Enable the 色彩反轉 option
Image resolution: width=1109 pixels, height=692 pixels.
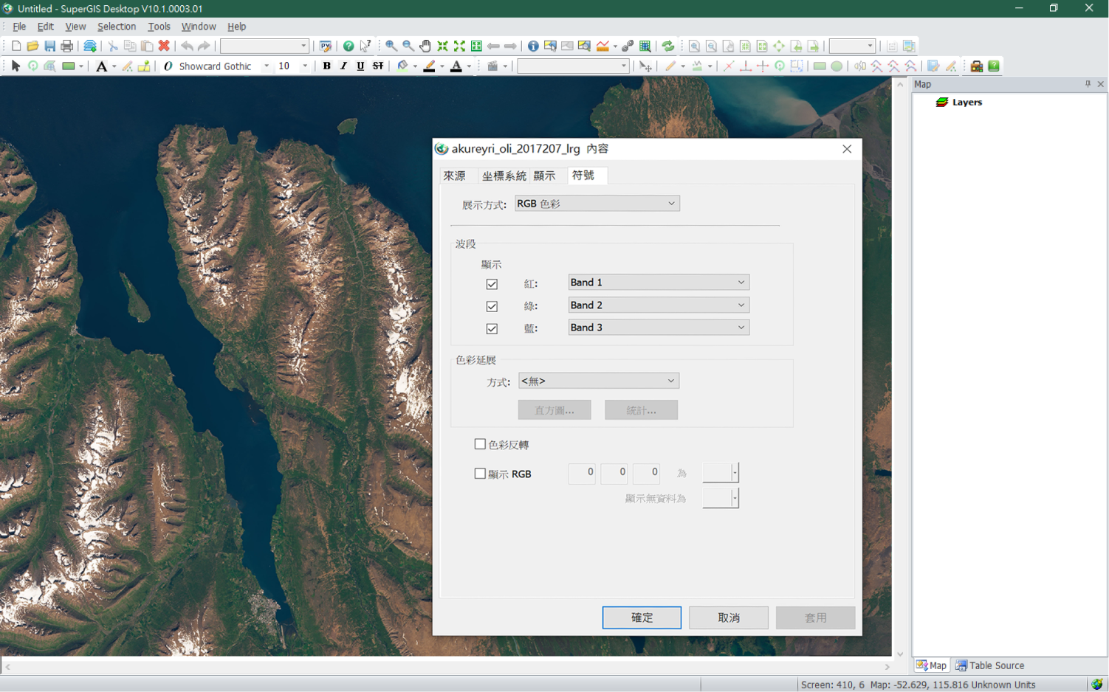pyautogui.click(x=480, y=443)
